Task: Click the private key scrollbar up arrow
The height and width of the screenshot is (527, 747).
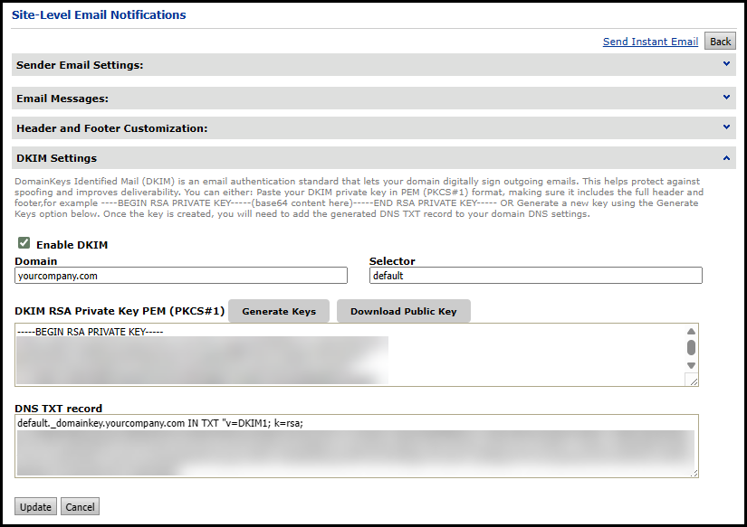Action: tap(691, 332)
